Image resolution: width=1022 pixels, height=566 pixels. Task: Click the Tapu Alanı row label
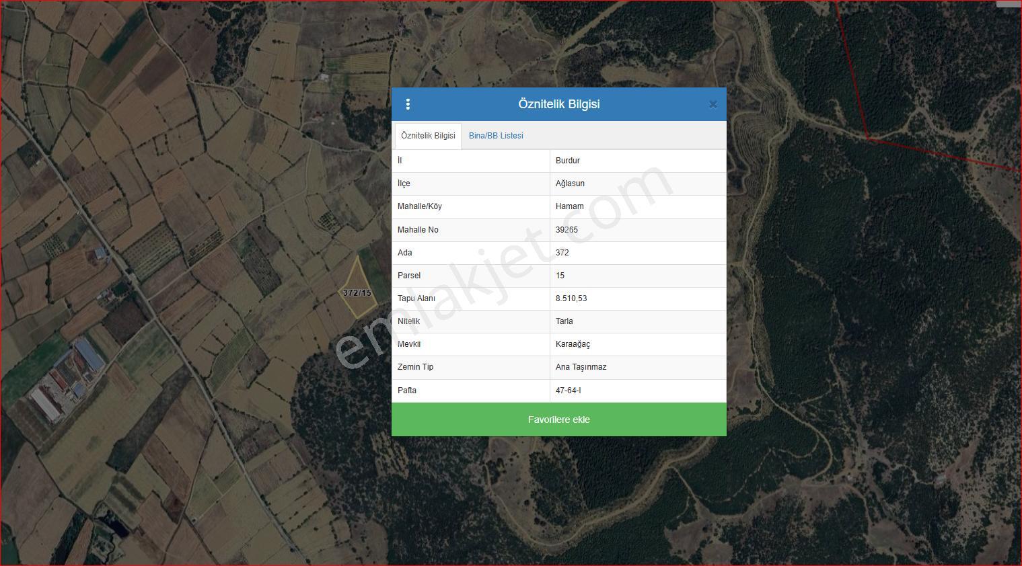(416, 298)
